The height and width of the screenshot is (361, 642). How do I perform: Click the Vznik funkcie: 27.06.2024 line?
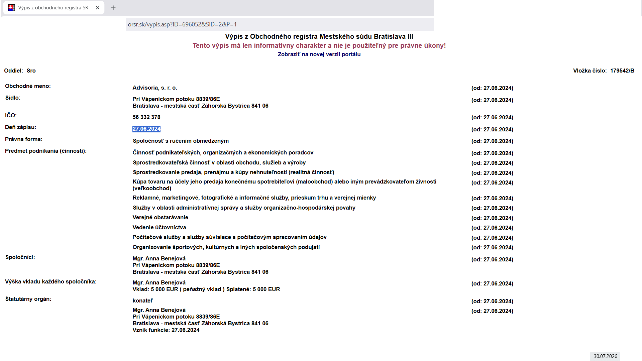click(166, 330)
